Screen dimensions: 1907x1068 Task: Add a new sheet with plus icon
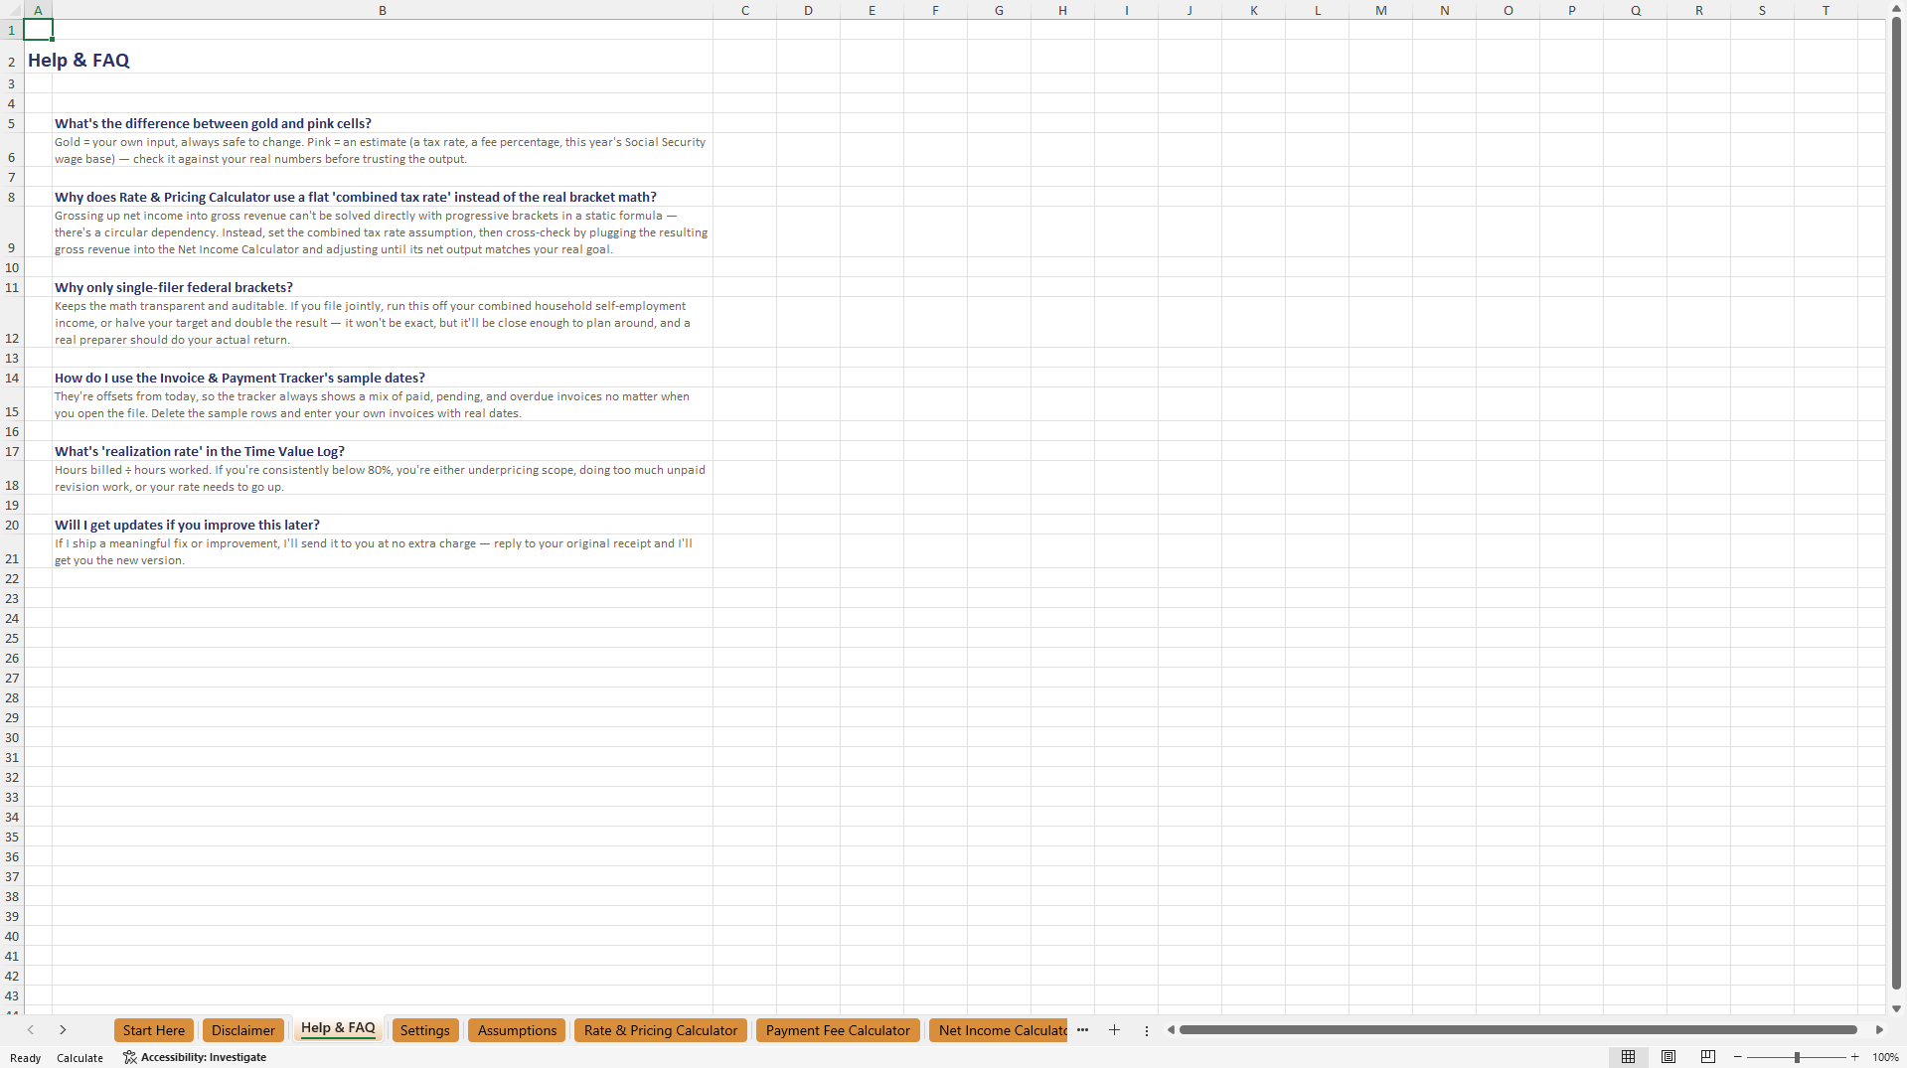click(1114, 1030)
